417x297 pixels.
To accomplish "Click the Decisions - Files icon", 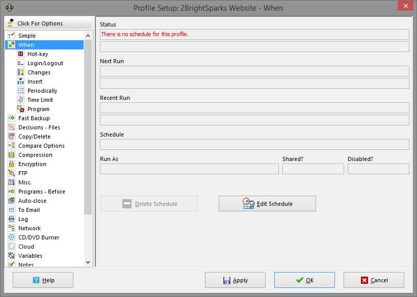I will 11,127.
